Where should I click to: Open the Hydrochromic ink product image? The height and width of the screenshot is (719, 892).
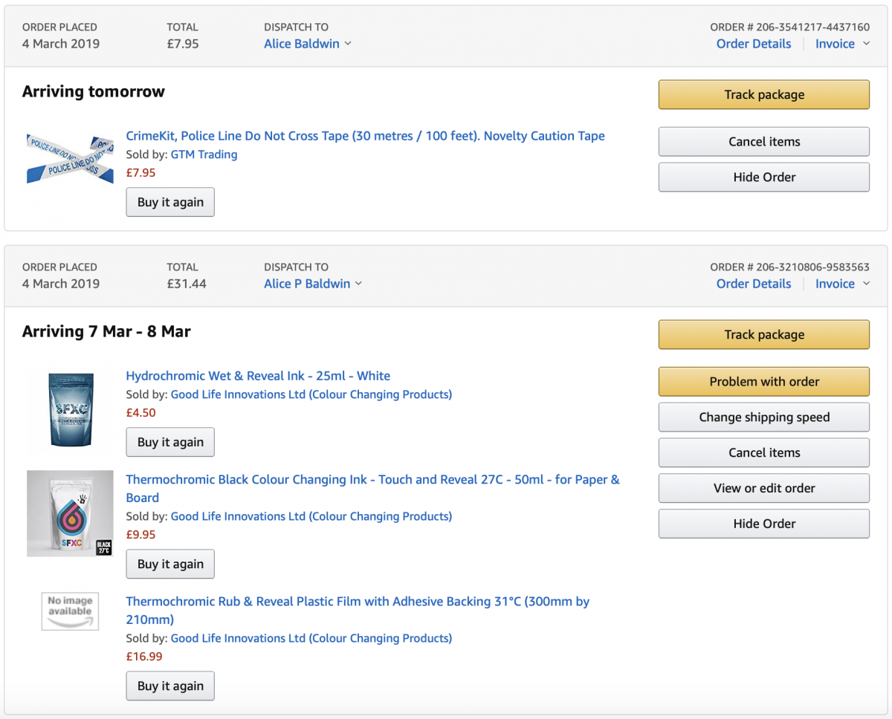(71, 410)
